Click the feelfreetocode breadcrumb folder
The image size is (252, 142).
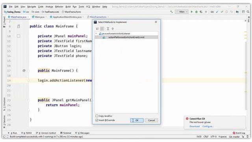50,12
